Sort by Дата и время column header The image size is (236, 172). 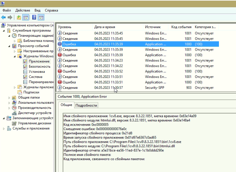point(118,27)
